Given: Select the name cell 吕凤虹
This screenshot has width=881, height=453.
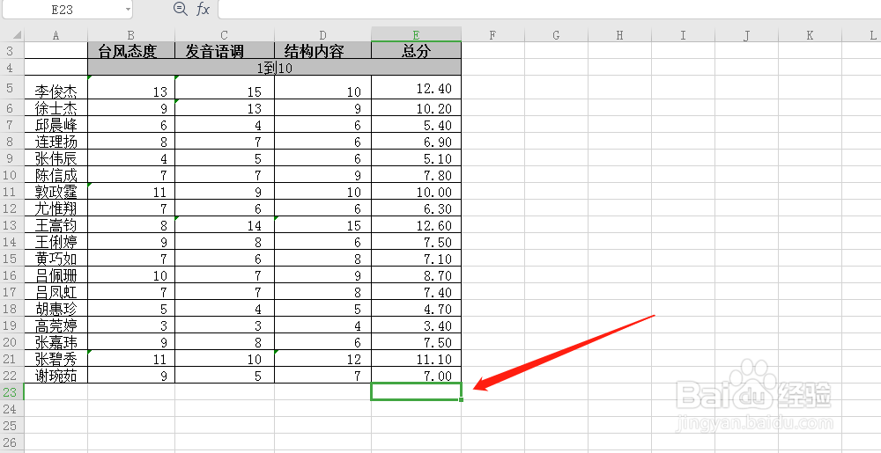Looking at the screenshot, I should (x=56, y=291).
